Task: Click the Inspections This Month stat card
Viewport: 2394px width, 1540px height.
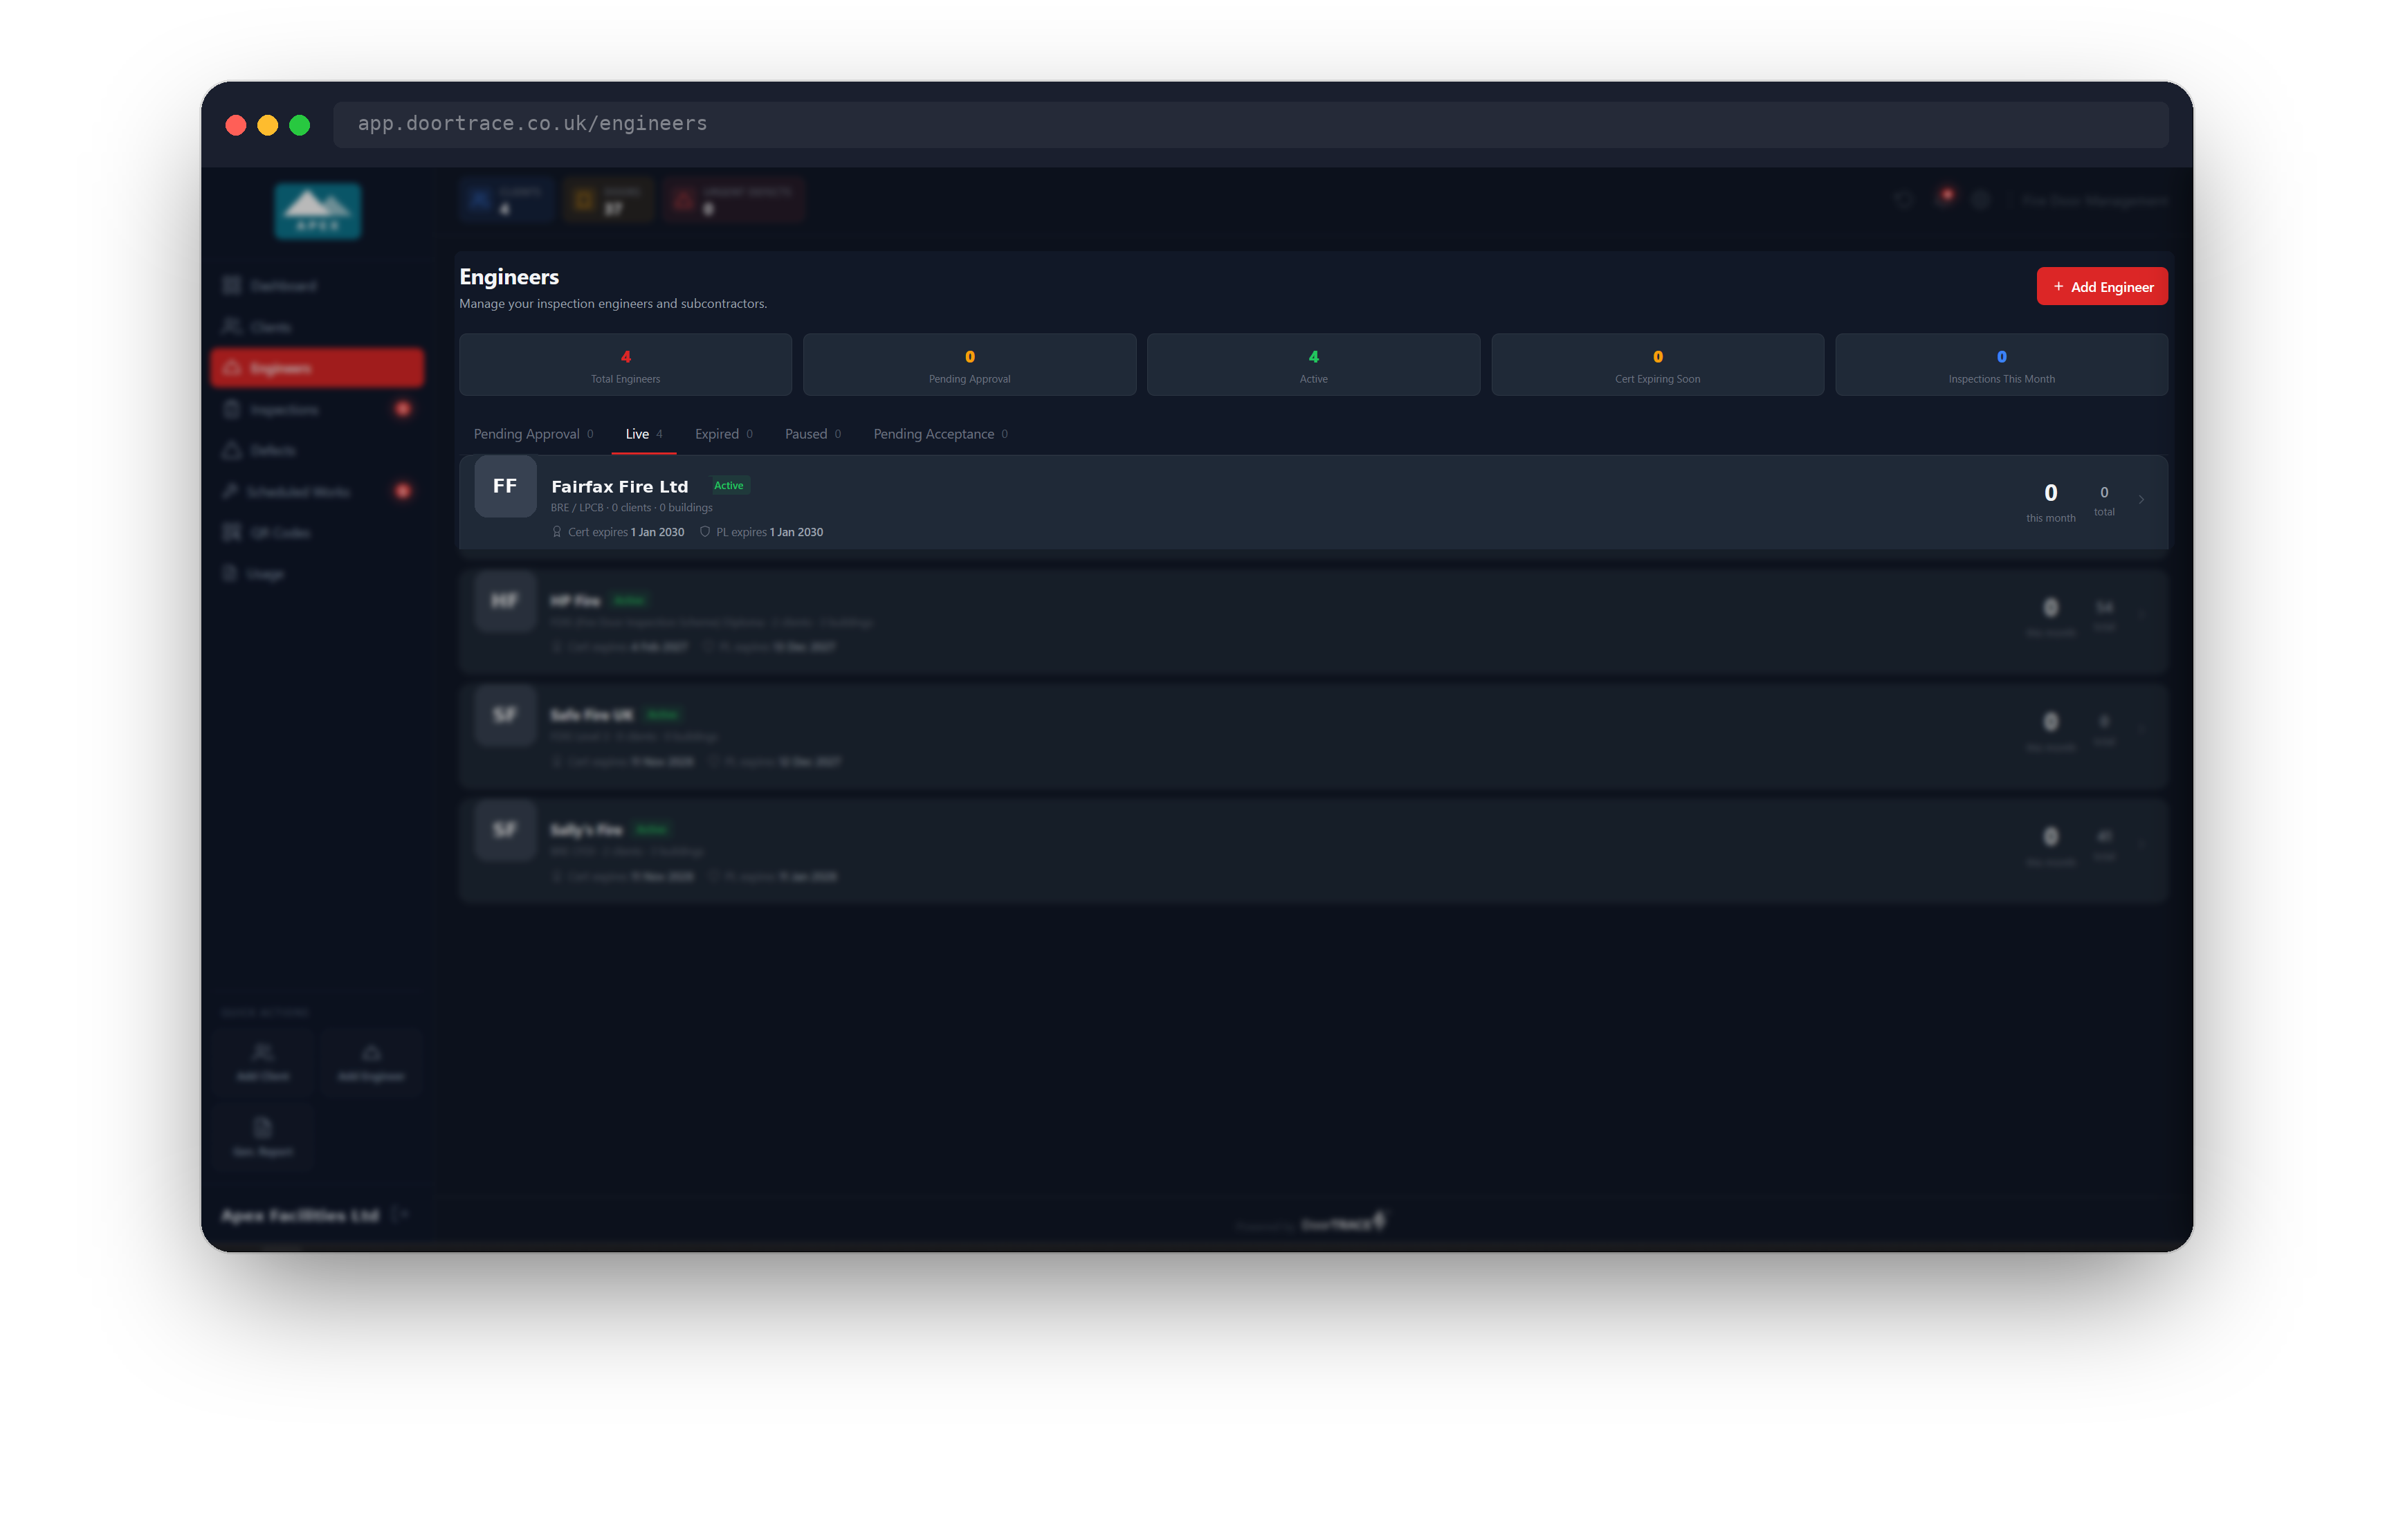Action: coord(2001,365)
